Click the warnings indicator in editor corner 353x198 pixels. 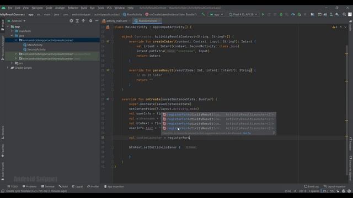click(335, 27)
